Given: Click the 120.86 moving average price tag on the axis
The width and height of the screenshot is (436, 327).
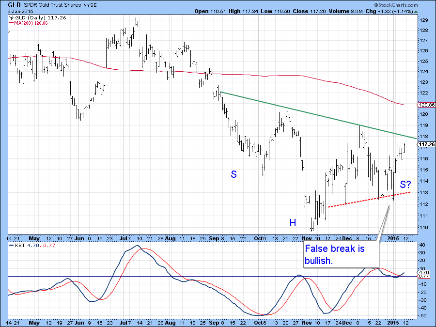Looking at the screenshot, I should coord(426,105).
